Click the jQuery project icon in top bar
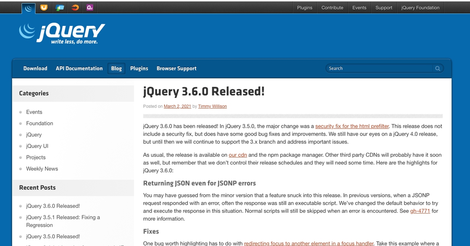 coord(28,7)
